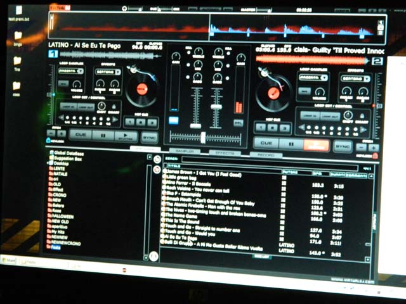Image resolution: width=406 pixels, height=304 pixels.
Task: Click deck 1 pitch minus button
Action: (51, 133)
